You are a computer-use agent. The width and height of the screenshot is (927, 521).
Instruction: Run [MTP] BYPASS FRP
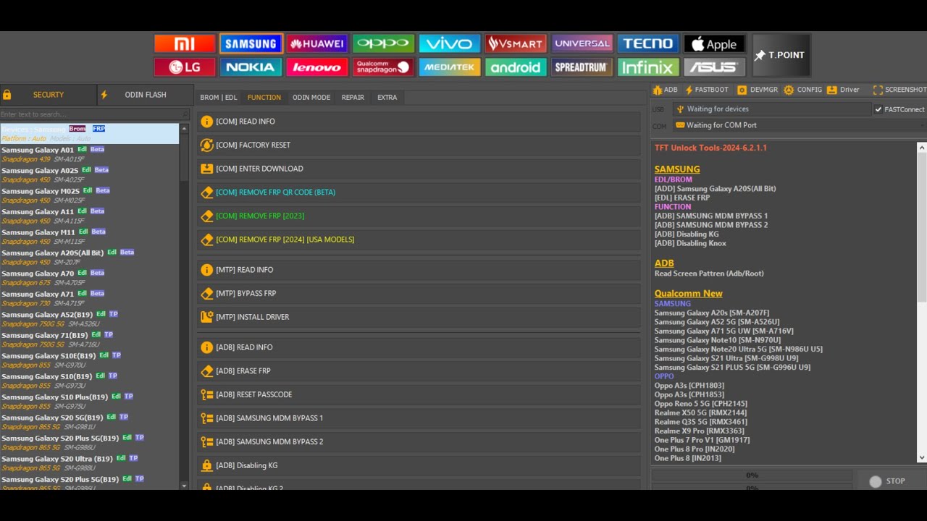(419, 293)
